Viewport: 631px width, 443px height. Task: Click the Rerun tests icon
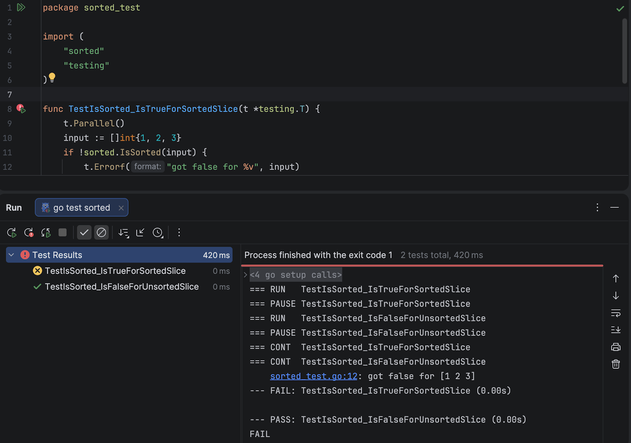click(11, 233)
